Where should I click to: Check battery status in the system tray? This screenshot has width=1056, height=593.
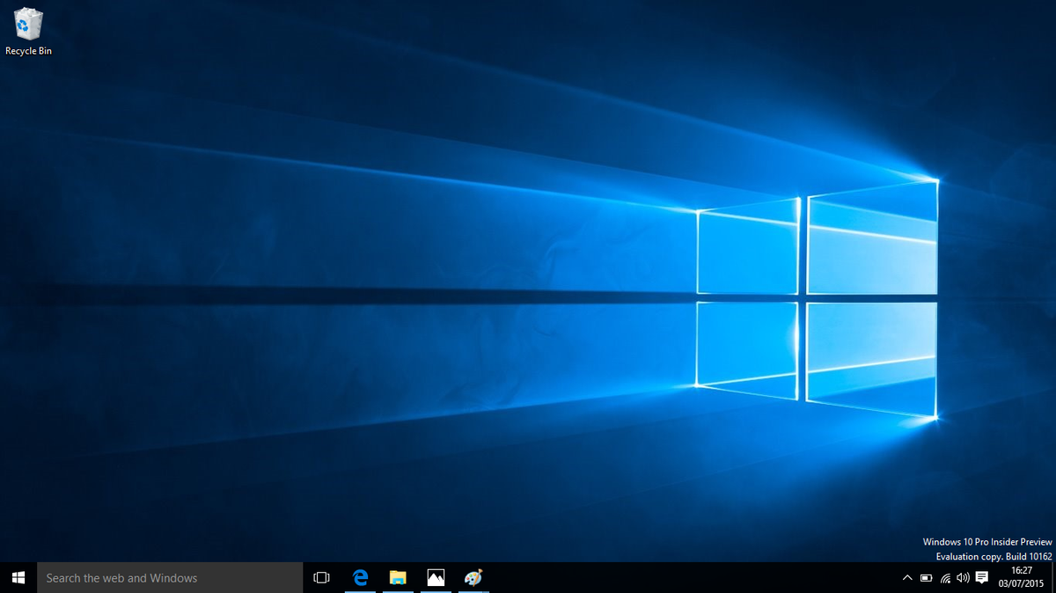(925, 578)
